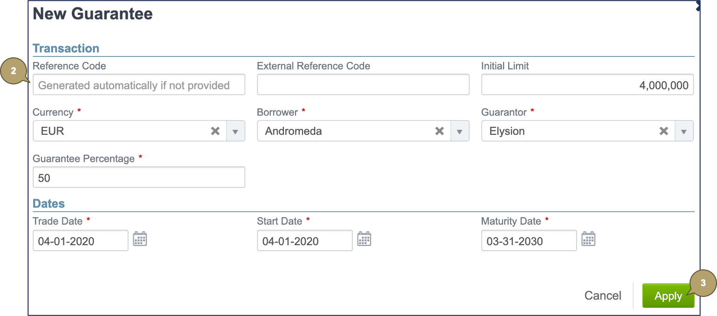Edit the Start Date text field
The height and width of the screenshot is (316, 717).
pyautogui.click(x=304, y=241)
